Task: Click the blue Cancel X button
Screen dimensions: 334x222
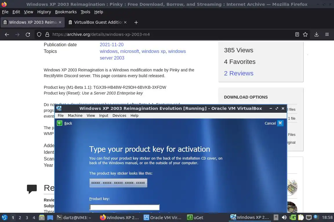Action: (280, 123)
